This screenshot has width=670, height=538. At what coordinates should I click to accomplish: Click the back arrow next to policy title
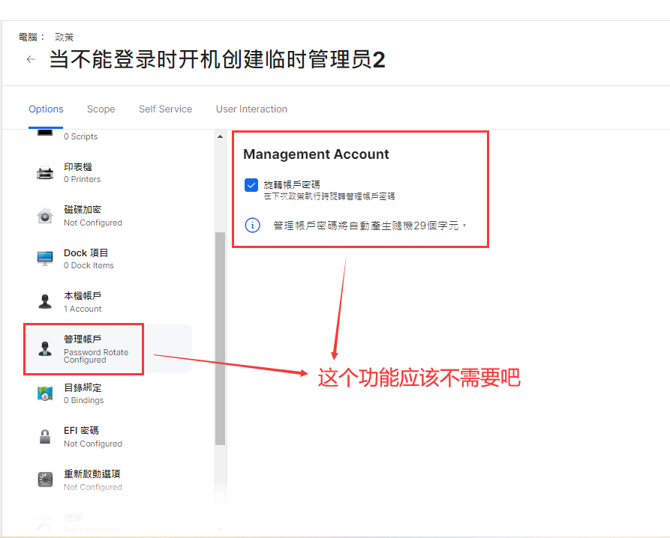[x=30, y=58]
